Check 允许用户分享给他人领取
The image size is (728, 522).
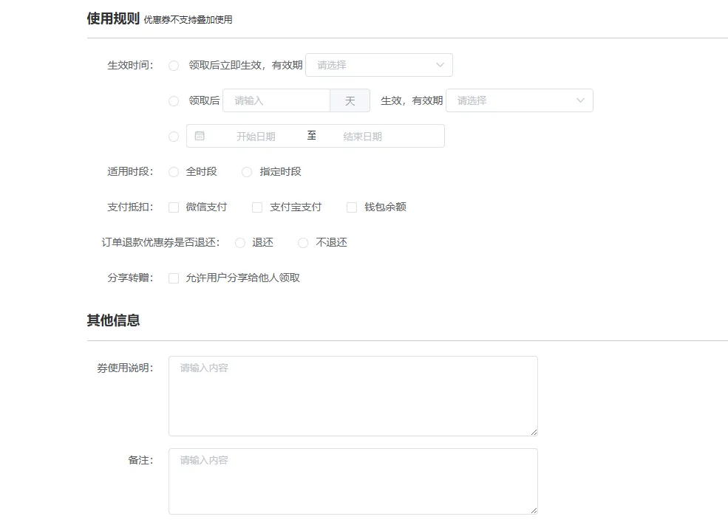click(x=173, y=278)
